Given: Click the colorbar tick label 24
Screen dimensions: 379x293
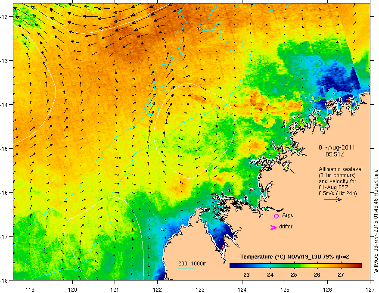Looking at the screenshot, I should tap(270, 275).
